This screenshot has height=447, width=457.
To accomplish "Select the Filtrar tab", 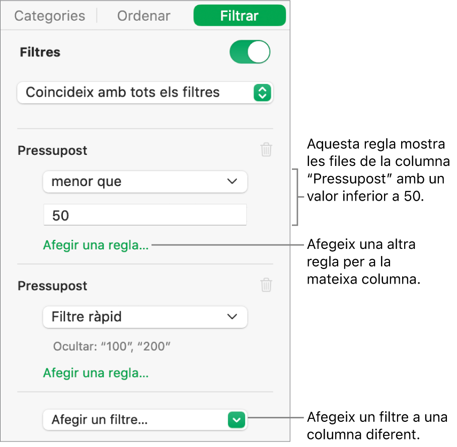I will [x=240, y=16].
